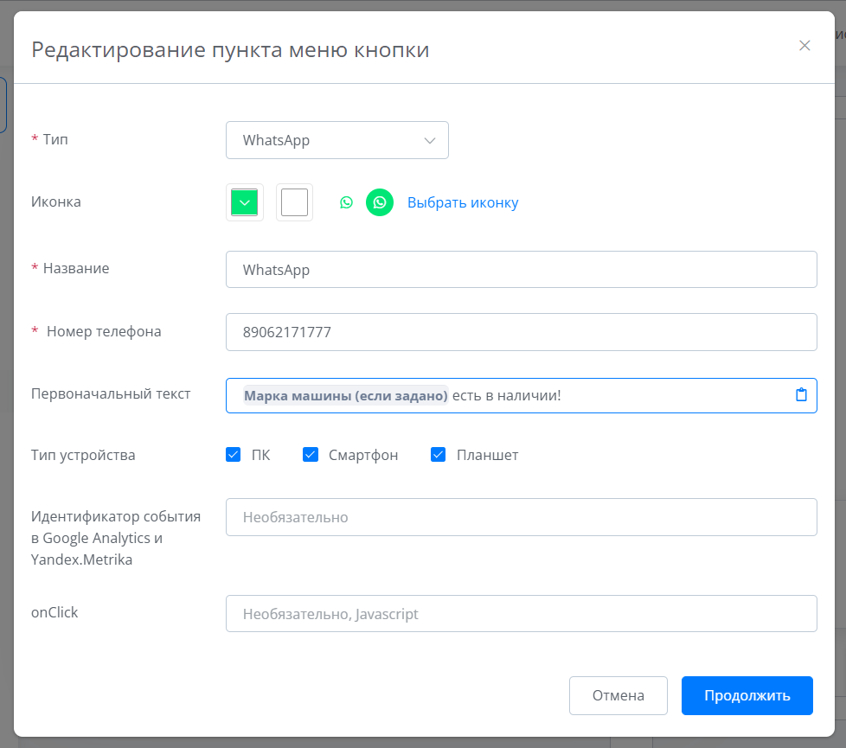The width and height of the screenshot is (846, 748).
Task: Expand the green icon color picker
Action: click(x=245, y=202)
